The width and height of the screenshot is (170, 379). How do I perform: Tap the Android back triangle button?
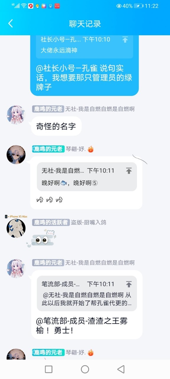pyautogui.click(x=121, y=369)
